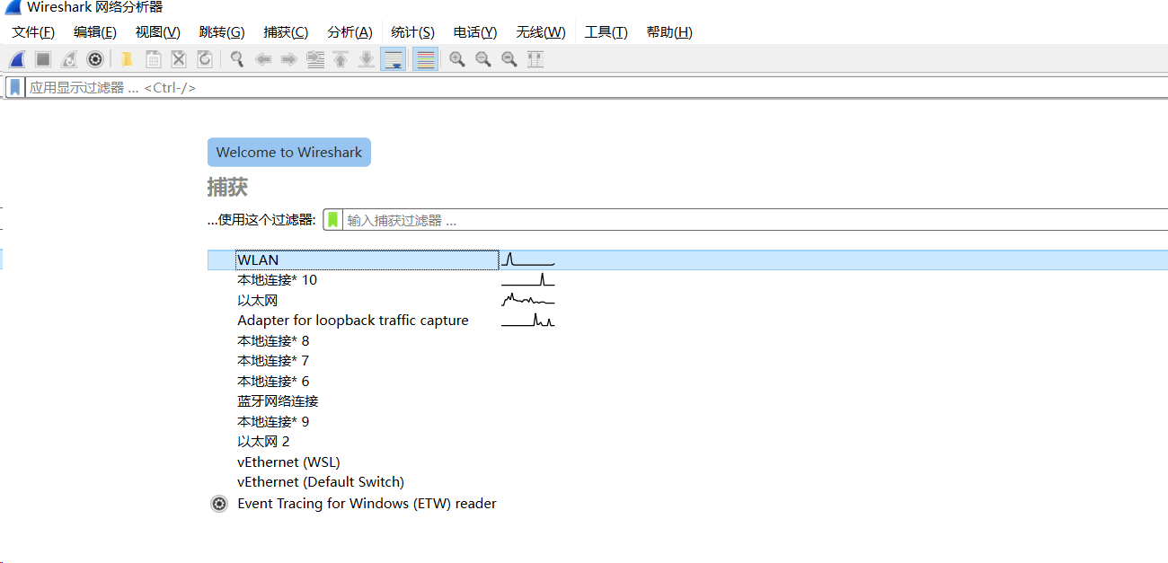Screen dimensions: 1168x563
Task: Open the 跳转(G) menu
Action: tap(222, 32)
